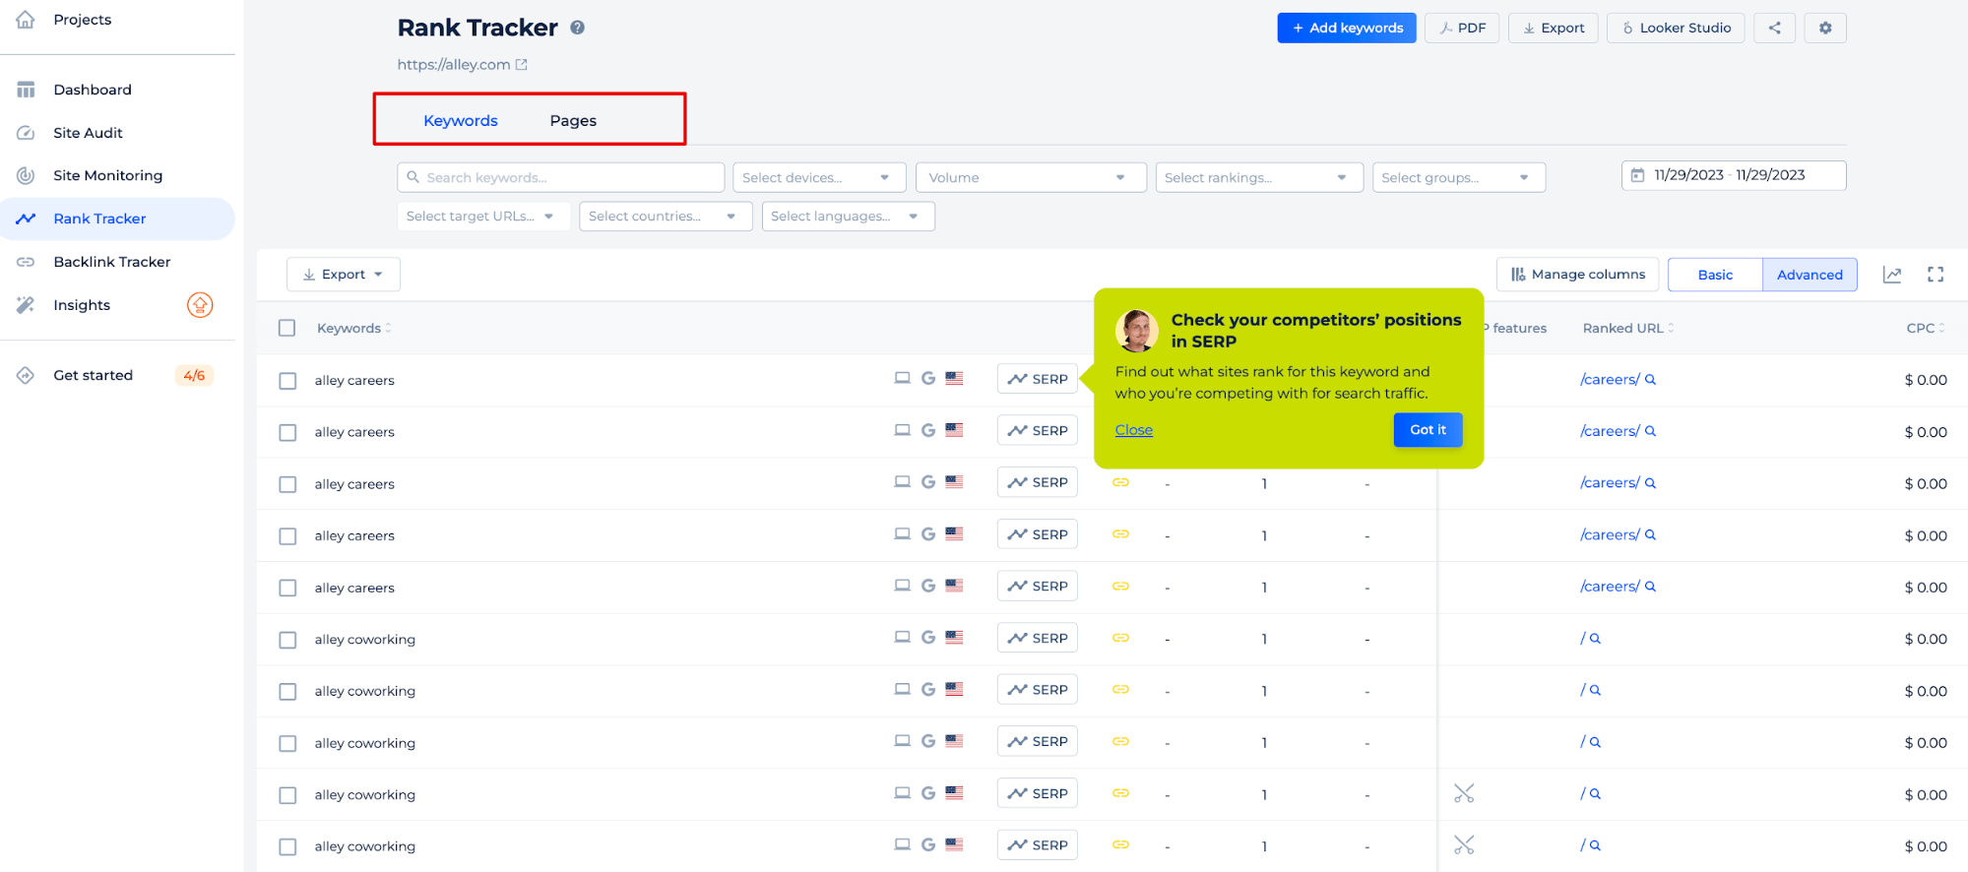Click the calendar icon in date range
The image size is (1968, 872).
coord(1638,175)
